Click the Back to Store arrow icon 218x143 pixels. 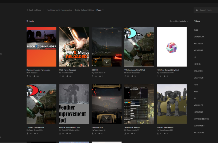pos(27,10)
